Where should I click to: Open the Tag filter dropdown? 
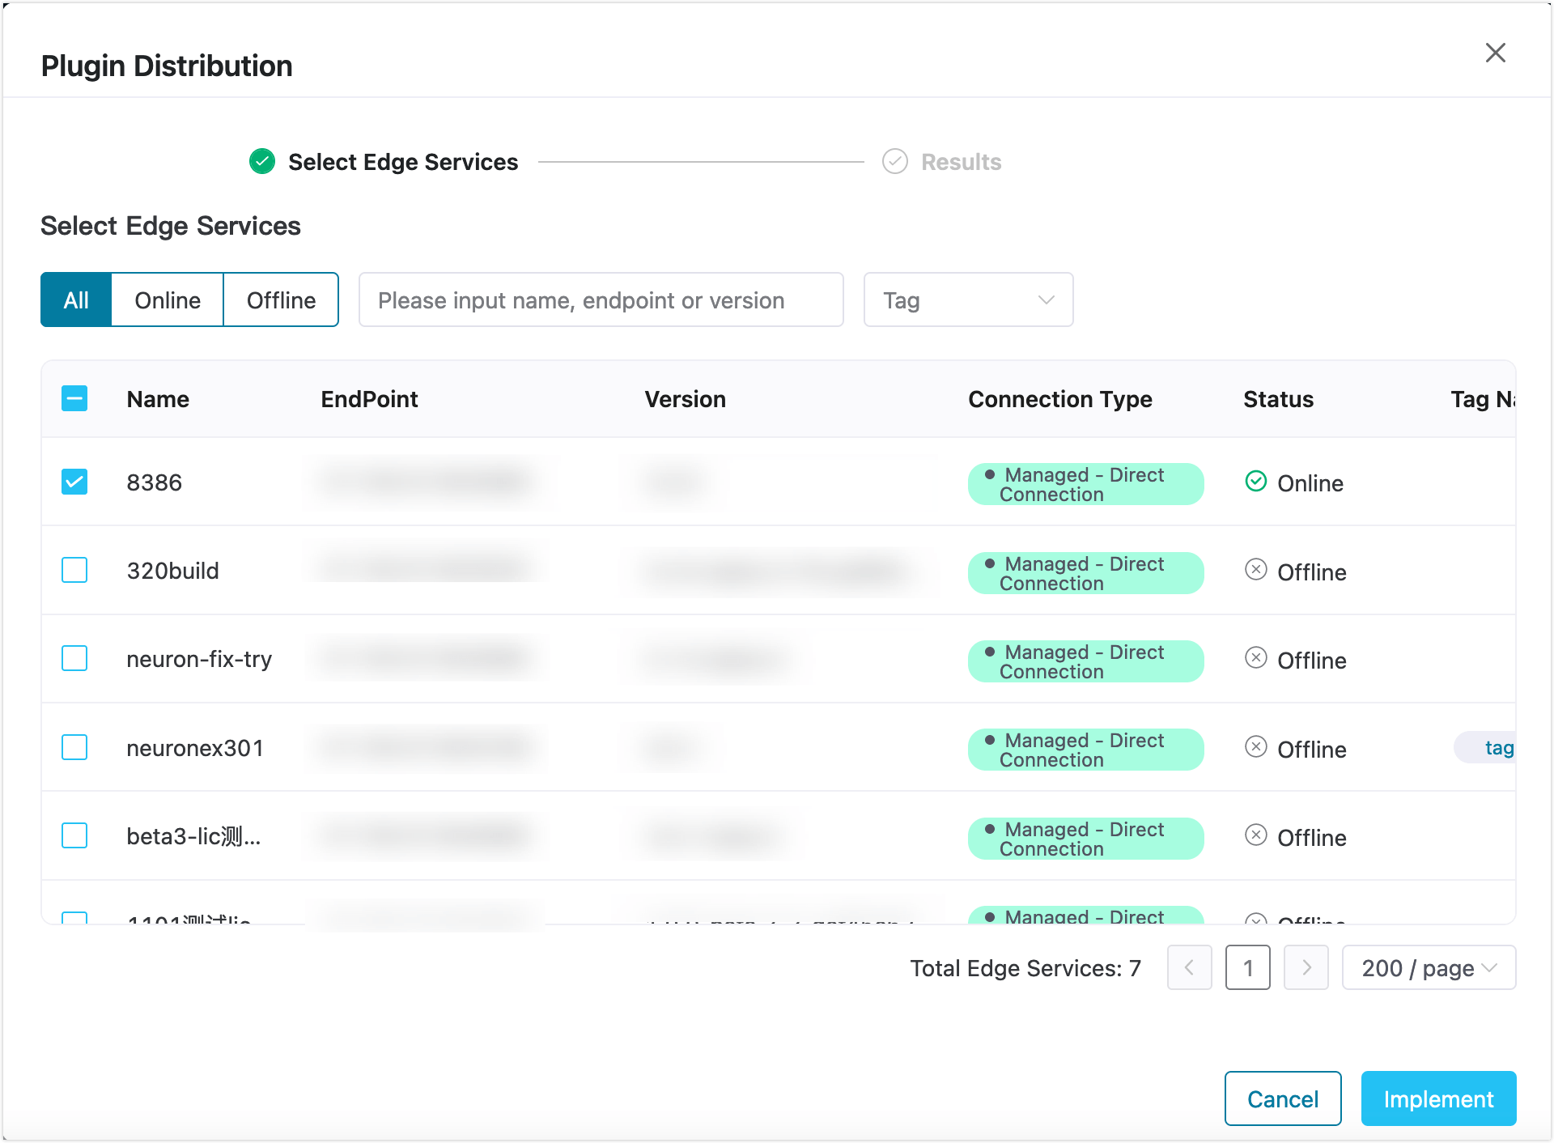click(x=968, y=300)
